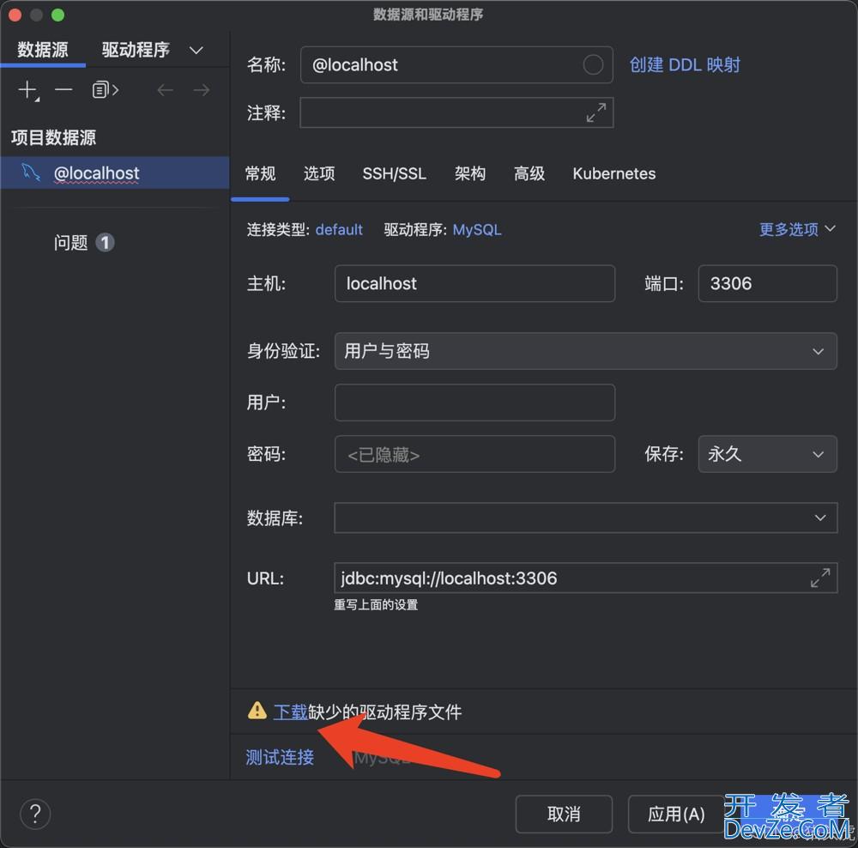Expand the comment field with expand icon
Image resolution: width=858 pixels, height=848 pixels.
[596, 112]
